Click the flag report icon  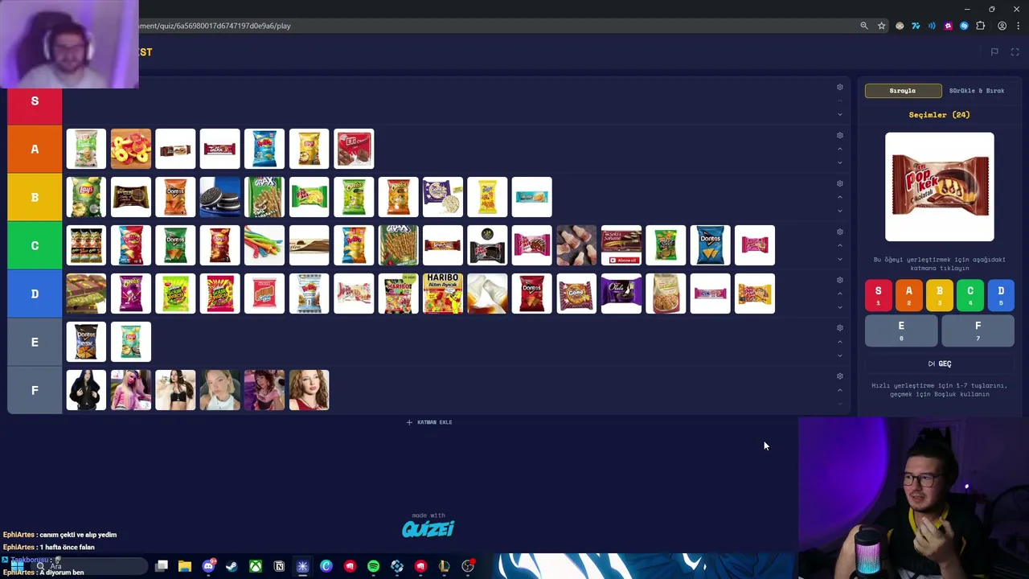click(x=994, y=52)
